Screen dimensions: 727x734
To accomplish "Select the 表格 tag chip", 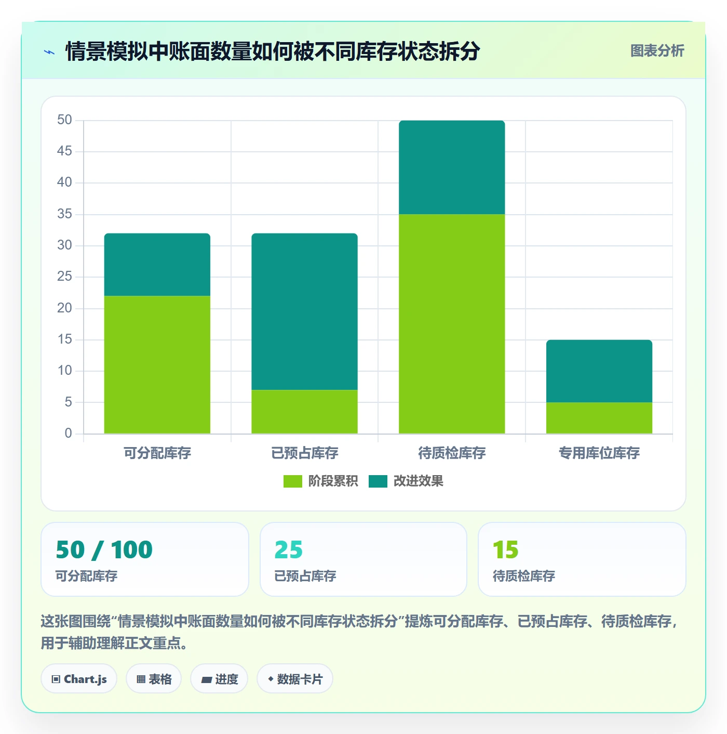I will coord(154,679).
